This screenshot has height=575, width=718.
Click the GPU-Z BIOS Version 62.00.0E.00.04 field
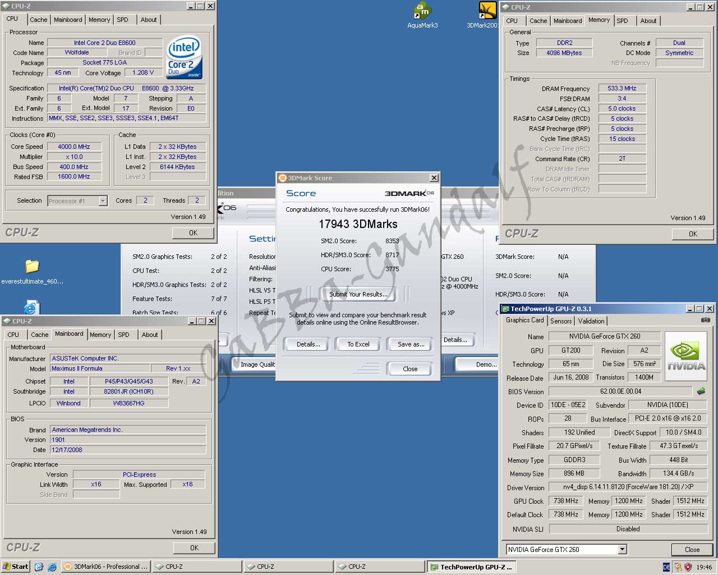(x=620, y=391)
